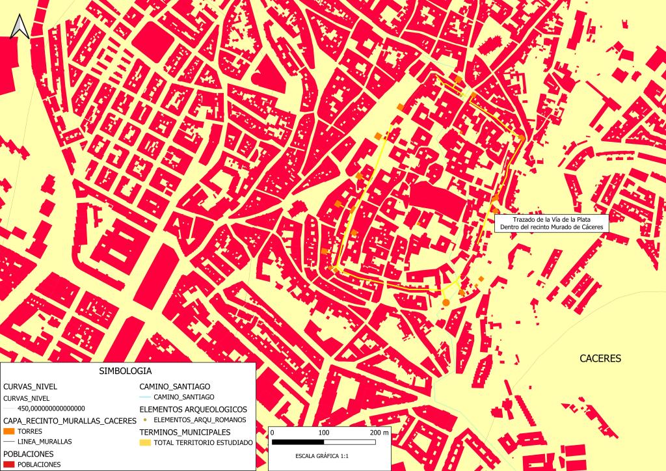Click the LINEA_MURALLAS line symbol in legend

click(8, 442)
